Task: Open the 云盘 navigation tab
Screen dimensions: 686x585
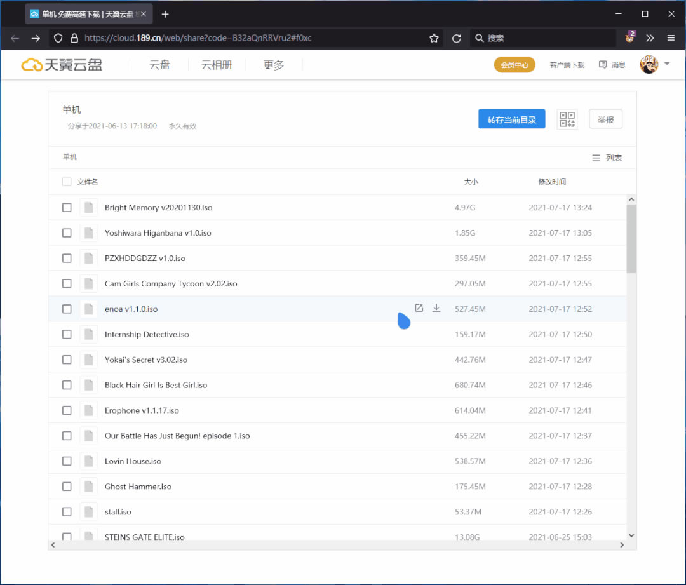Action: point(159,65)
